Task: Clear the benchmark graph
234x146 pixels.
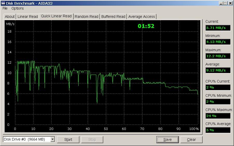Action: (191, 140)
